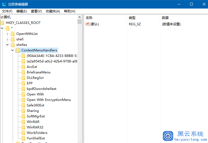
Task: Click the ab string icon for default value
Action: 87,24
